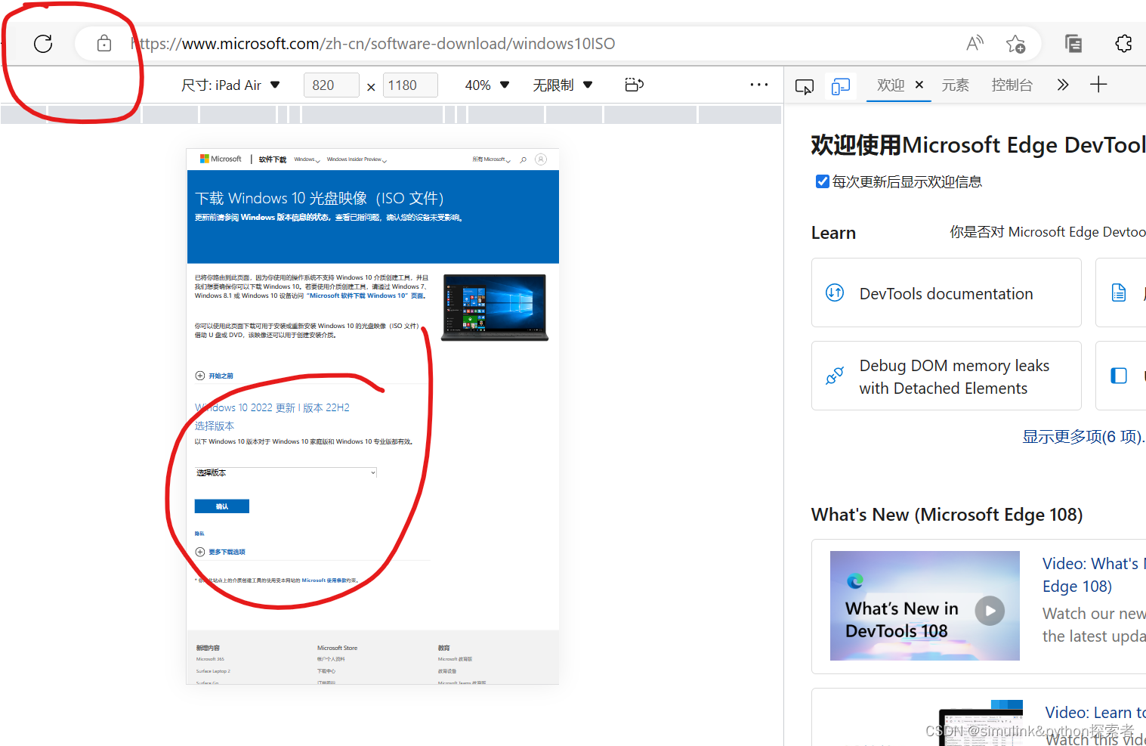This screenshot has height=746, width=1146.
Task: Open the iPad Air device preset dropdown
Action: point(232,85)
